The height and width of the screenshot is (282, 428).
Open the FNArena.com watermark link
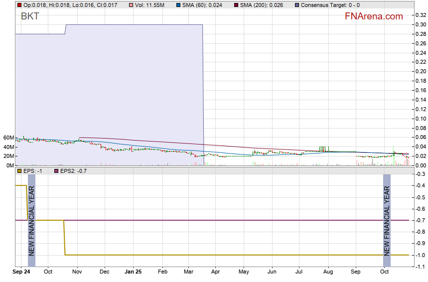[374, 16]
